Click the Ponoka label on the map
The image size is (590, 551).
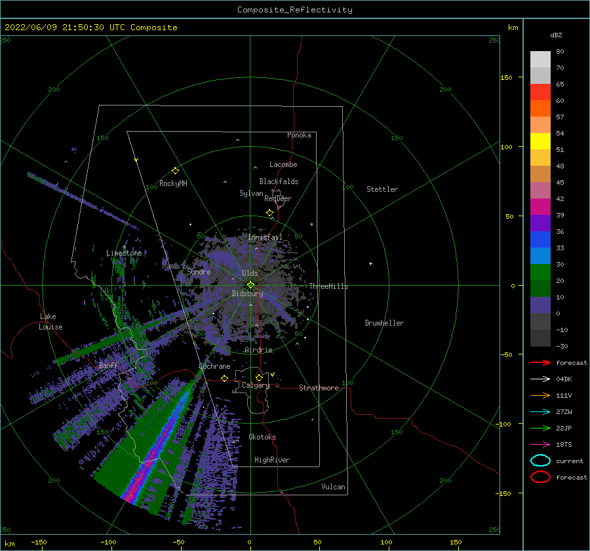(x=299, y=135)
